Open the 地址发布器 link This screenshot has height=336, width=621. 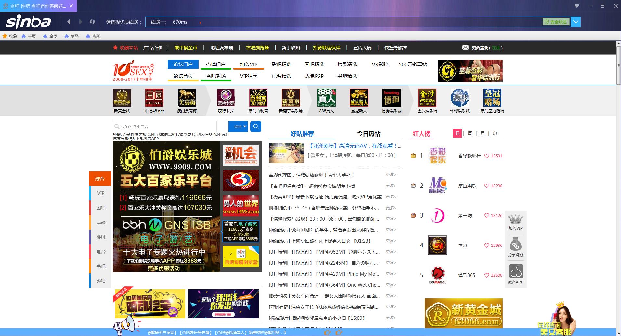pos(222,48)
